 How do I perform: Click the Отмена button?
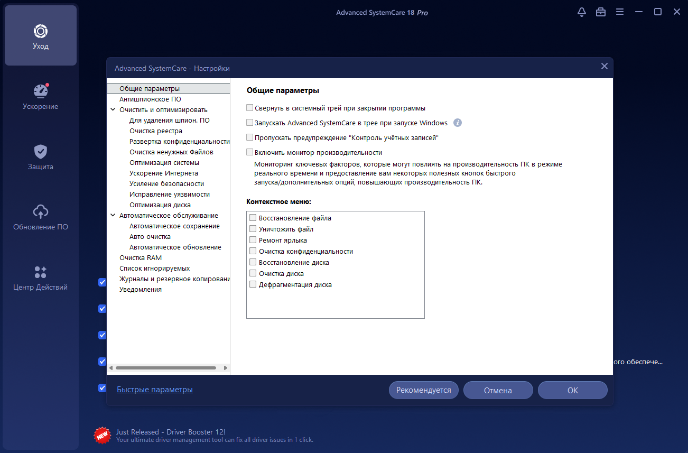498,390
